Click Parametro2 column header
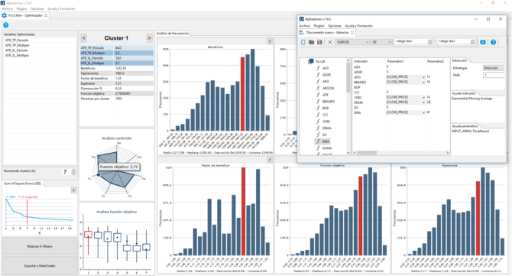 436,61
